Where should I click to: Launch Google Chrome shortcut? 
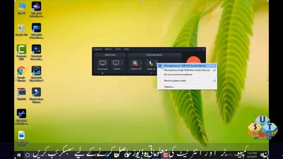coord(21,74)
